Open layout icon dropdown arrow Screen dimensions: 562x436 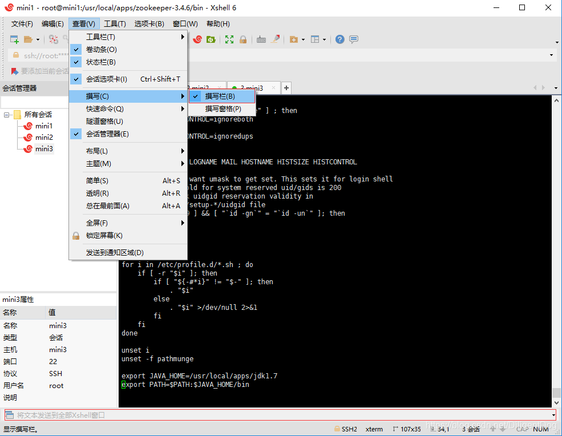324,40
